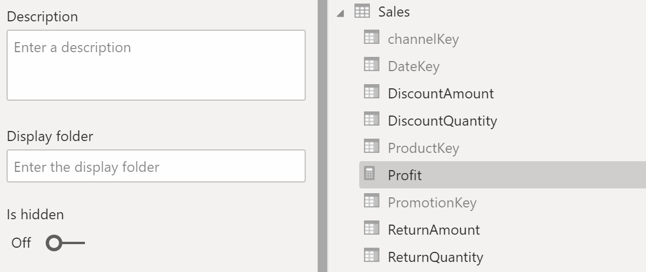Image resolution: width=646 pixels, height=272 pixels.
Task: Focus the Display folder input field
Action: point(156,167)
